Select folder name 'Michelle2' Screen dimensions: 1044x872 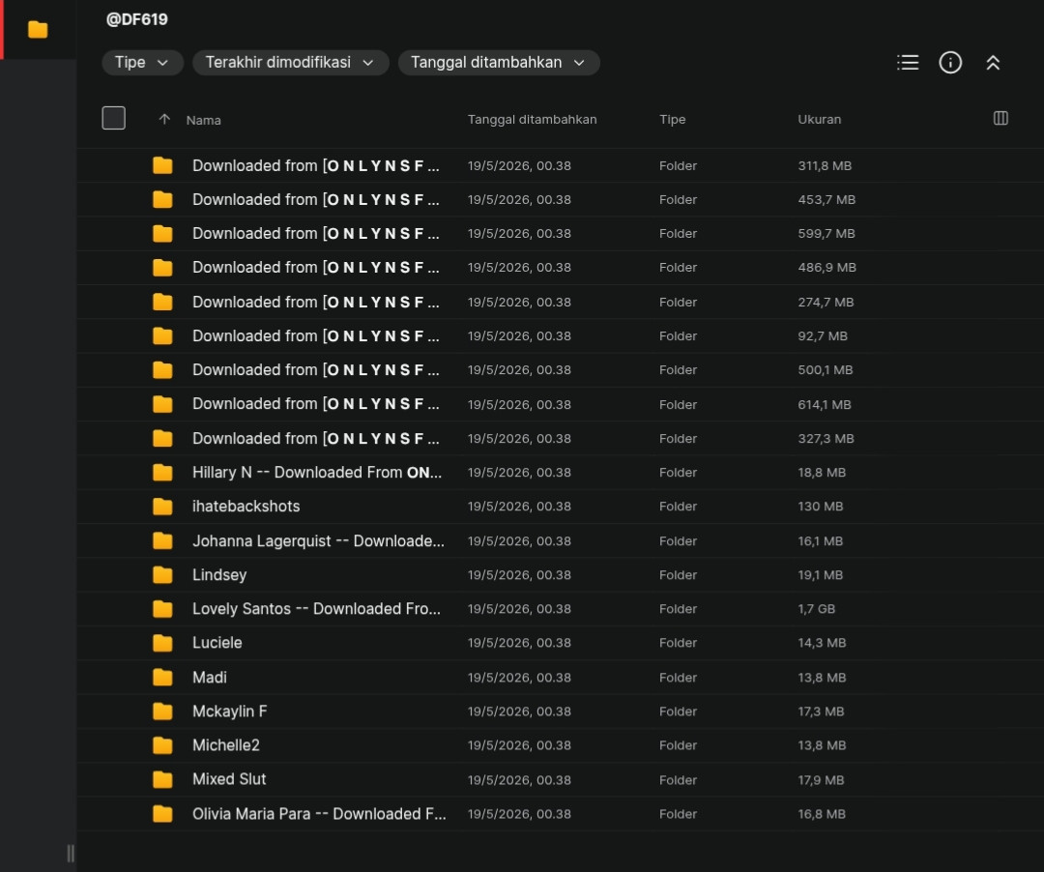[225, 744]
